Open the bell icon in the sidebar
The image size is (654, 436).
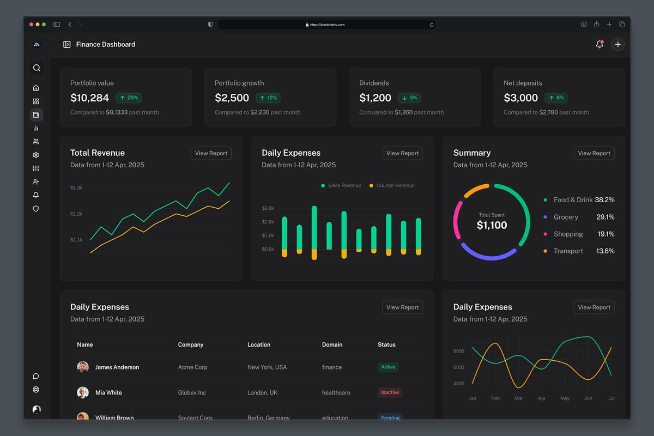point(36,195)
